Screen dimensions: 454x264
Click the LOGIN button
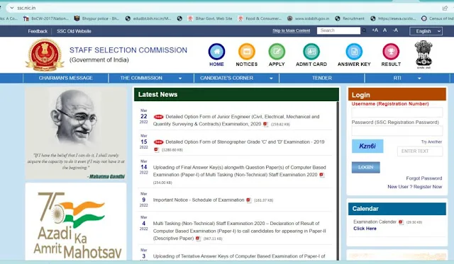(x=366, y=167)
